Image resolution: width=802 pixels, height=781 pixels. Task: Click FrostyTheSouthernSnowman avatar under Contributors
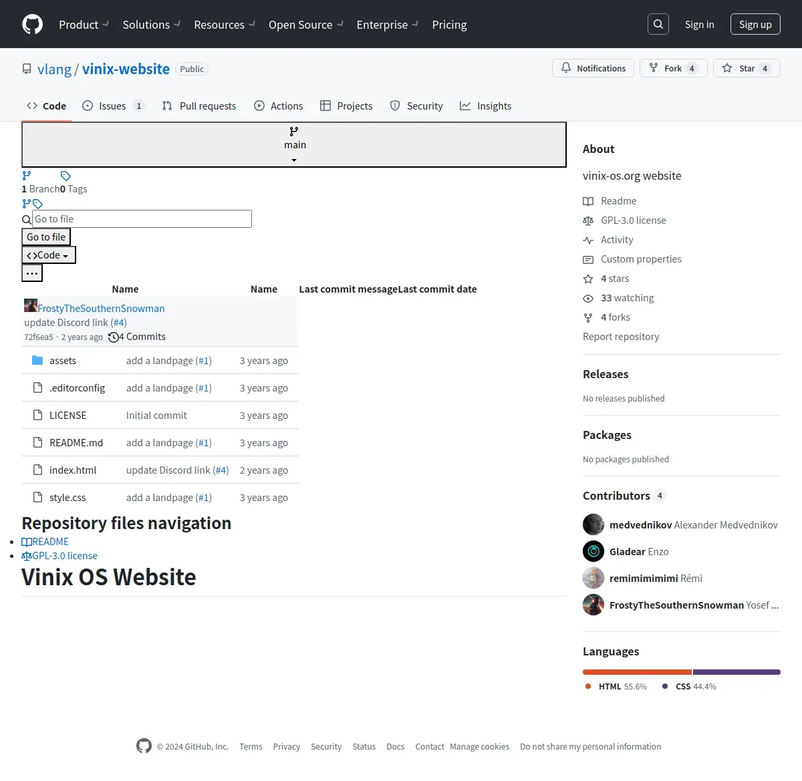click(x=593, y=605)
